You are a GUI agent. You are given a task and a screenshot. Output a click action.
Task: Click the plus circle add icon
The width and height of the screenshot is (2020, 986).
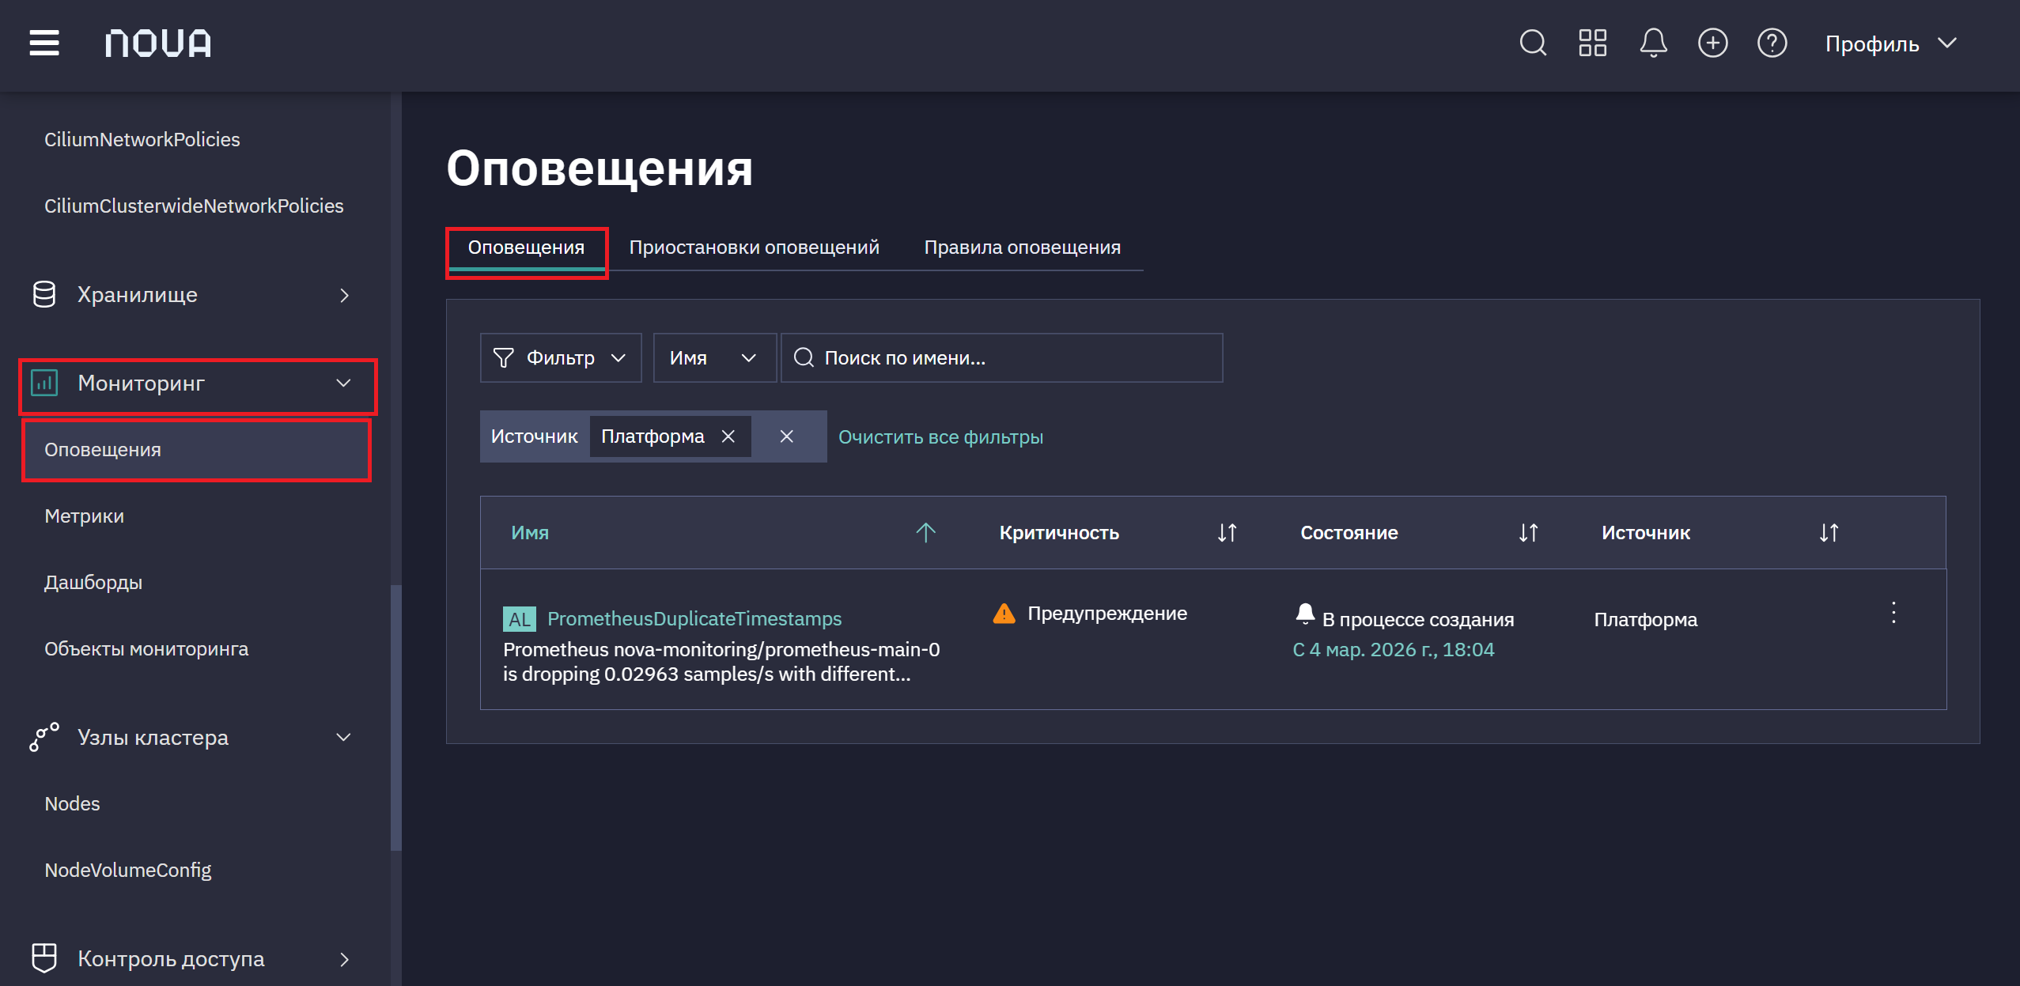click(1712, 43)
